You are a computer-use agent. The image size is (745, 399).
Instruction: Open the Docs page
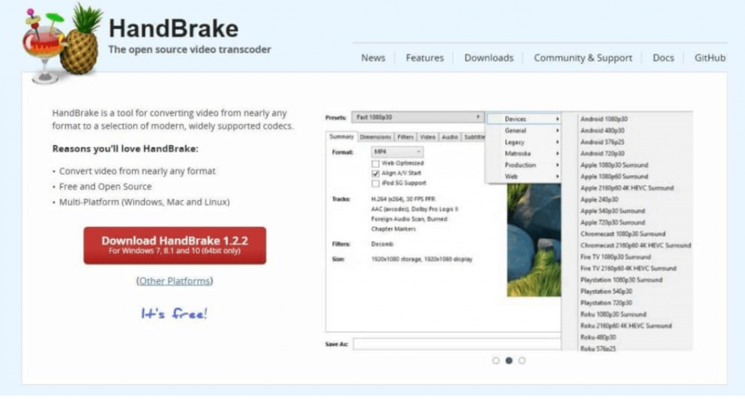(663, 58)
